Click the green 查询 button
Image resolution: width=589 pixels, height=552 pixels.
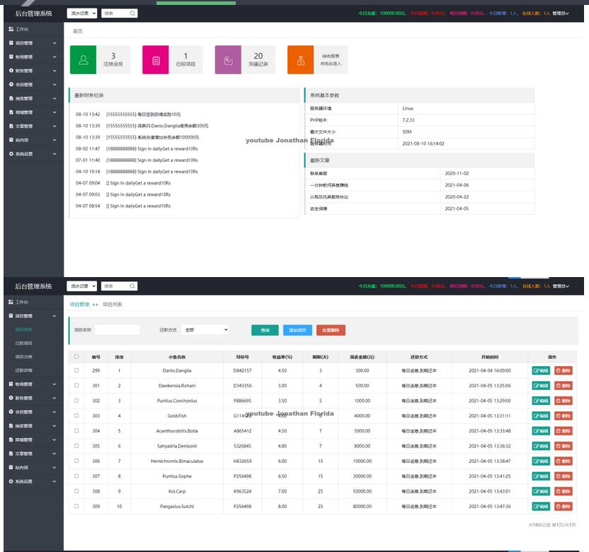(x=265, y=330)
